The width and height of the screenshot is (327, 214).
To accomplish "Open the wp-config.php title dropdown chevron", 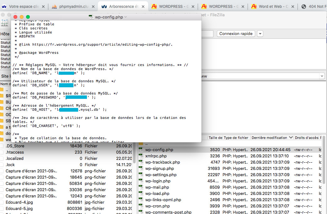I will (x=126, y=17).
